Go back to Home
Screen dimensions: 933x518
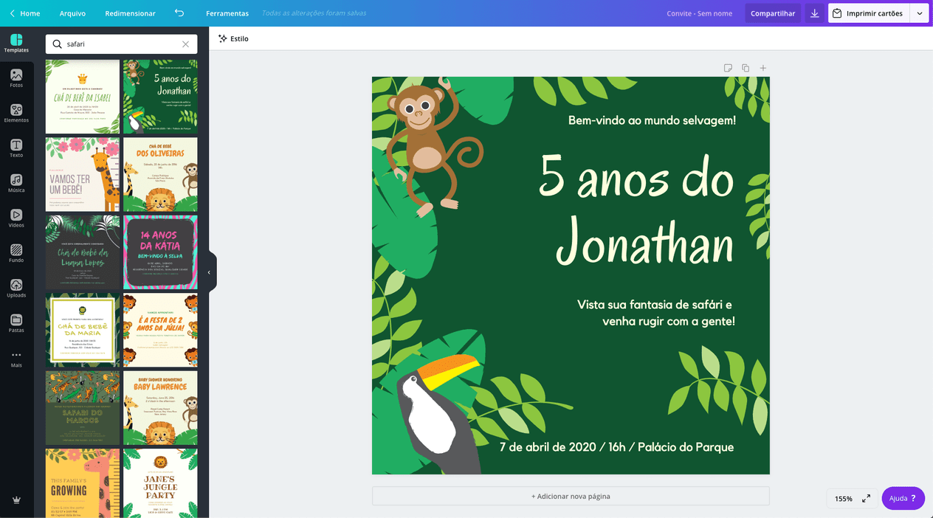click(x=24, y=13)
